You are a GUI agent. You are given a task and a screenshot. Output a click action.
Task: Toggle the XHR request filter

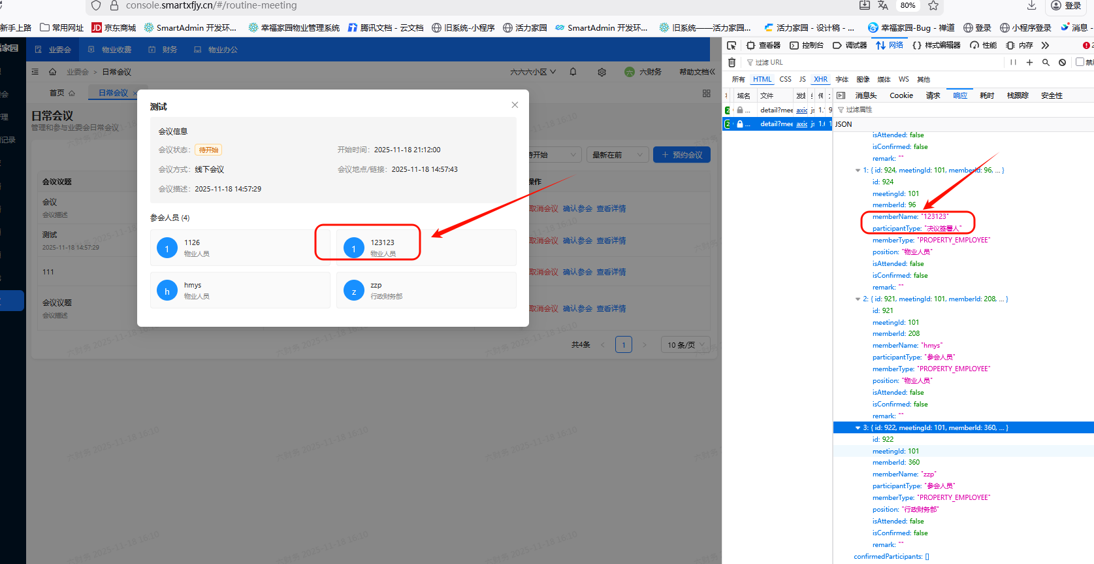pyautogui.click(x=820, y=79)
